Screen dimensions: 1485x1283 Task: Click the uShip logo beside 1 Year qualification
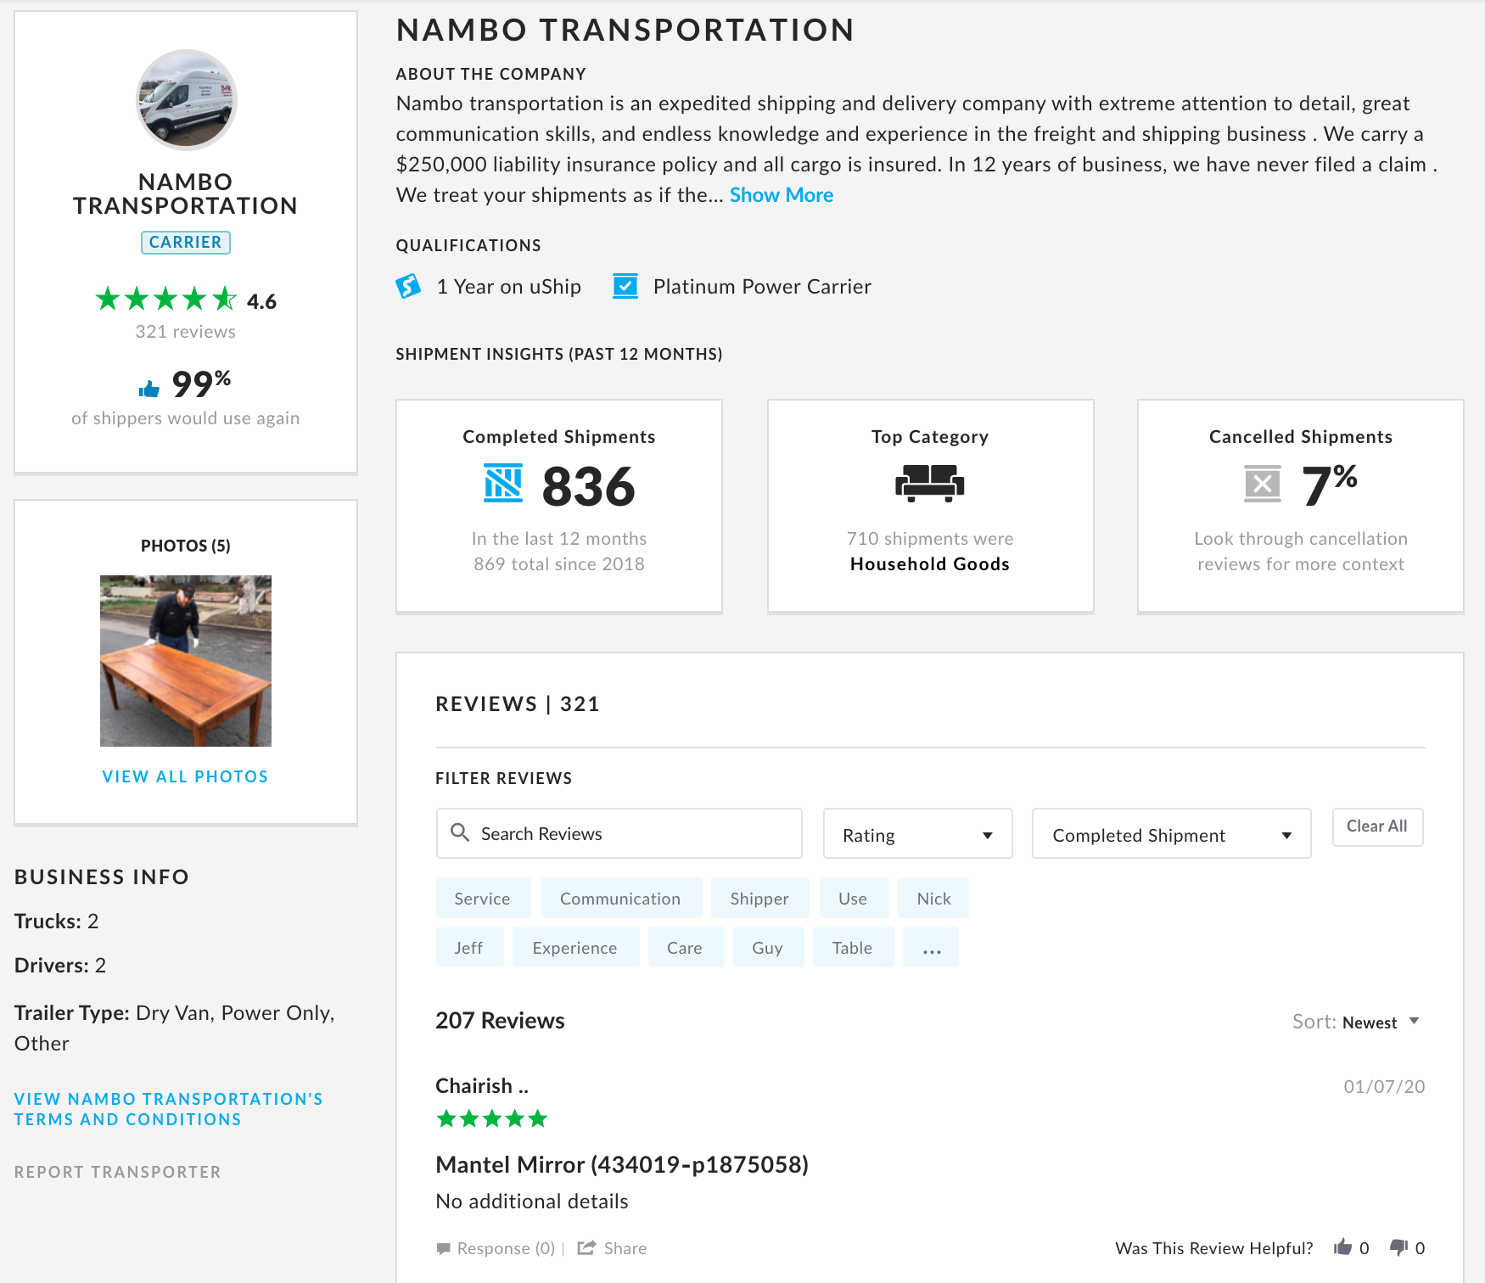coord(409,286)
